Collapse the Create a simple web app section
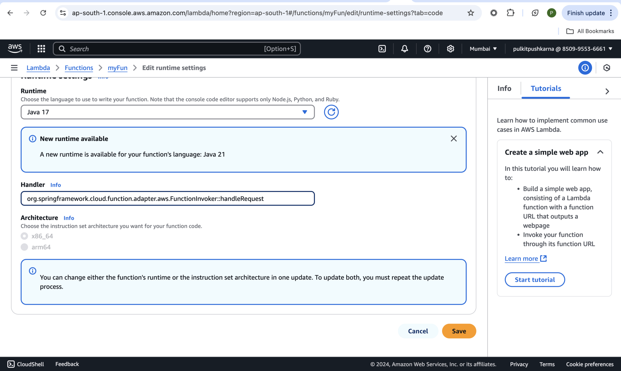 (x=600, y=152)
